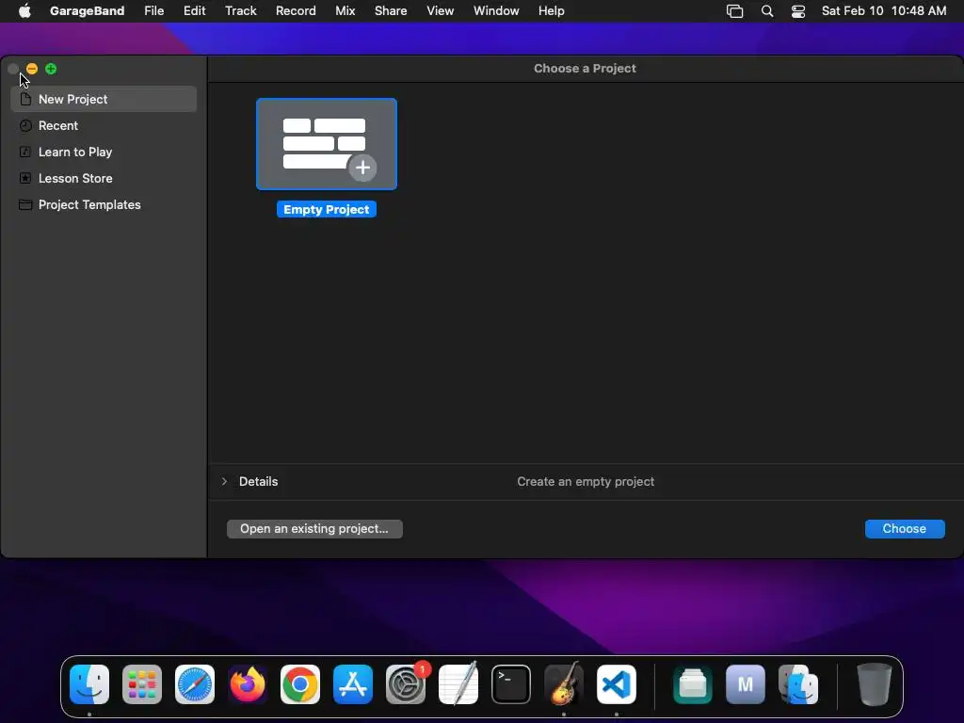Open New Project in sidebar
The image size is (964, 723).
coord(104,99)
